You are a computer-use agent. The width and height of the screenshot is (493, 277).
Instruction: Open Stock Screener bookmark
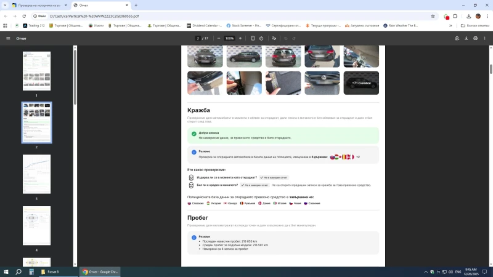click(x=243, y=26)
